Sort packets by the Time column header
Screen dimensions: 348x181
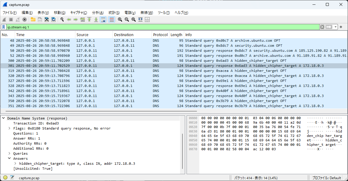pos(45,35)
